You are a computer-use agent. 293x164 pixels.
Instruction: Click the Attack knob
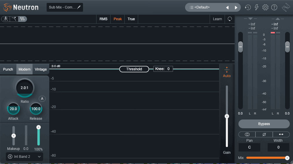[x=13, y=109]
